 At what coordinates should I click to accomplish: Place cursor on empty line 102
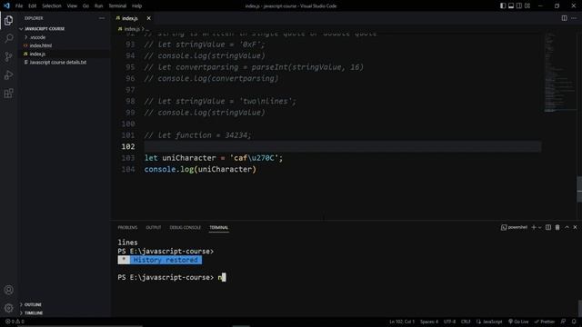343,146
